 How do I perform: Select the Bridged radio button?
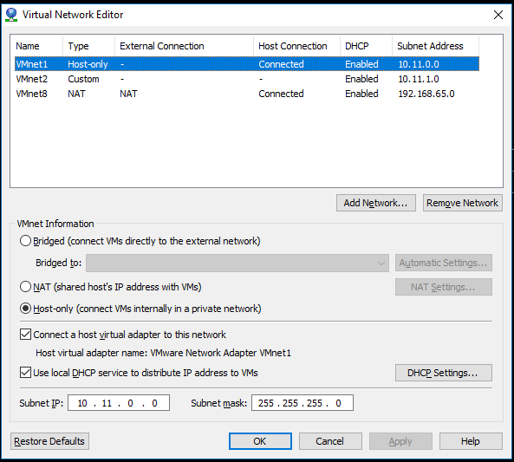point(25,241)
